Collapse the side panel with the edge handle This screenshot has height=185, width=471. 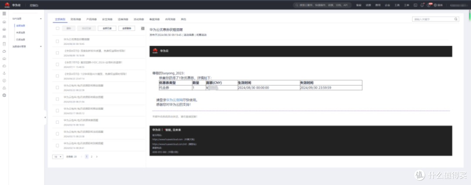pos(45,117)
